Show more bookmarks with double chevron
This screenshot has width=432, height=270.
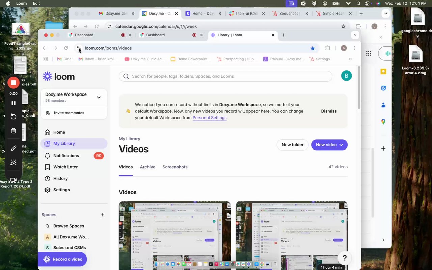(350, 59)
